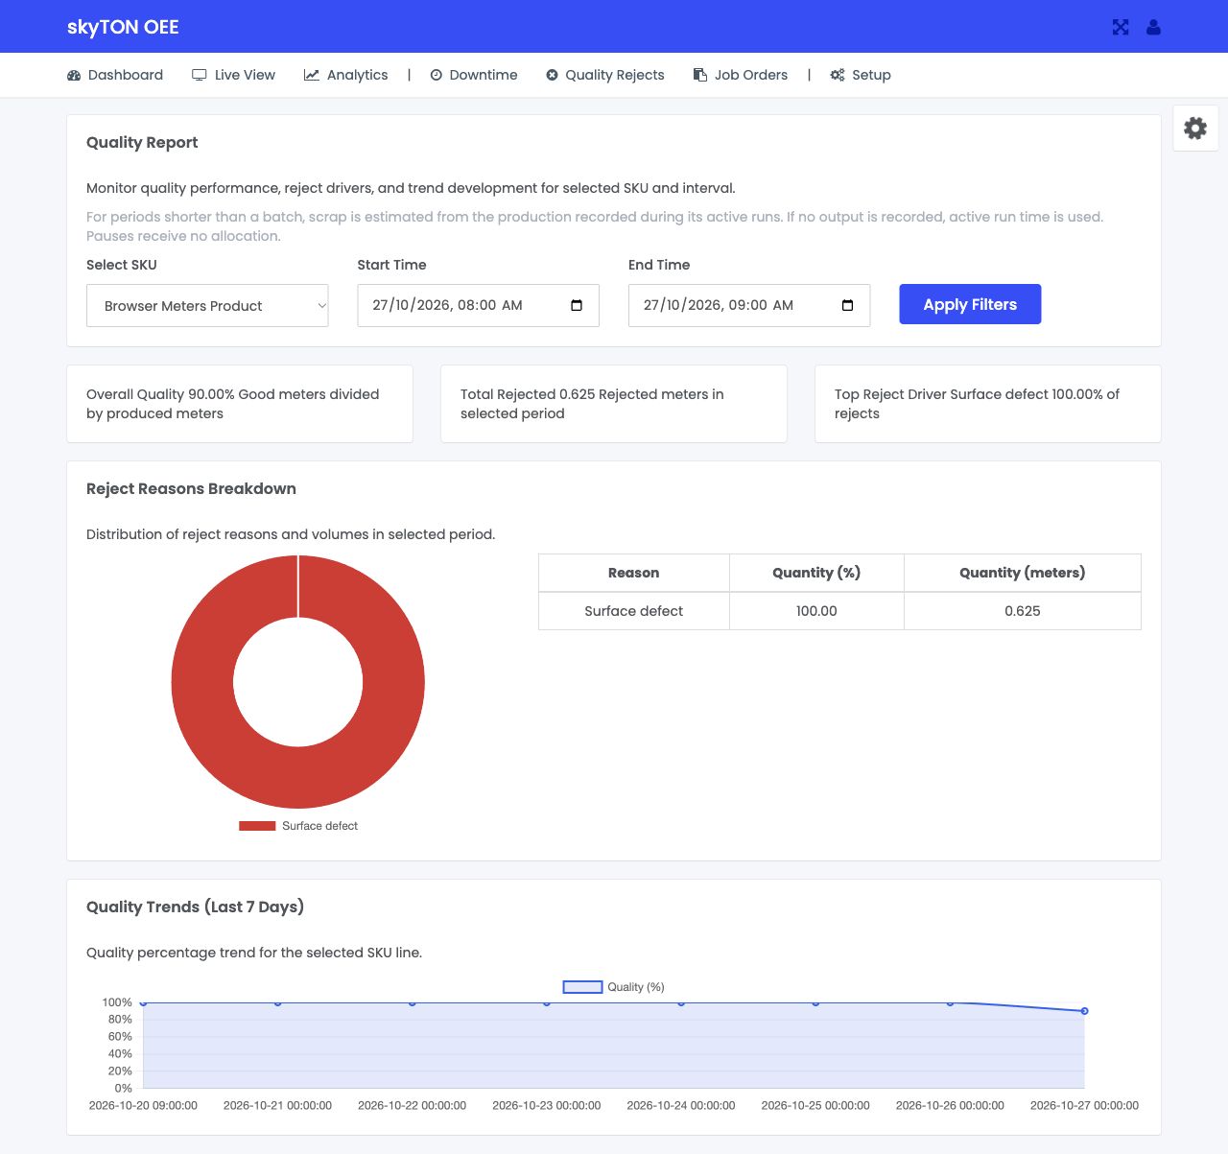Image resolution: width=1228 pixels, height=1154 pixels.
Task: Open calendar picker in Start Time field
Action: coord(577,305)
